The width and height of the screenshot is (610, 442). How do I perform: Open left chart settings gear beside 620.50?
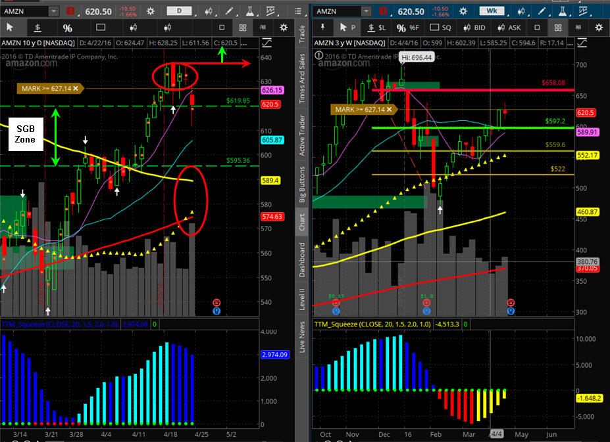coord(151,11)
